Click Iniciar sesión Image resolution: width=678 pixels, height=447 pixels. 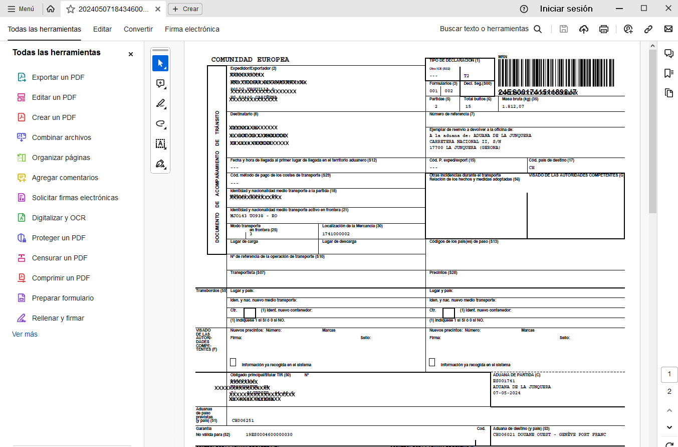click(566, 9)
